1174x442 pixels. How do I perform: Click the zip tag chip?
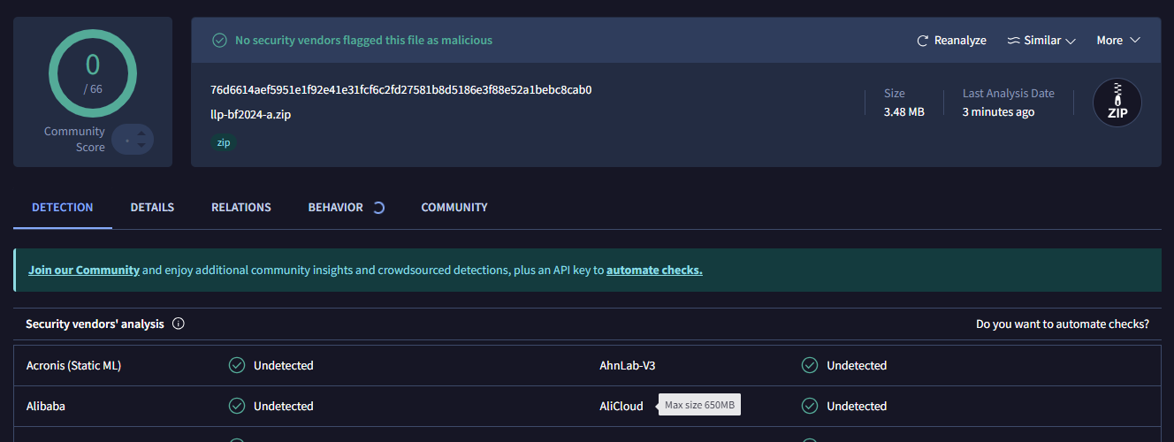(224, 142)
